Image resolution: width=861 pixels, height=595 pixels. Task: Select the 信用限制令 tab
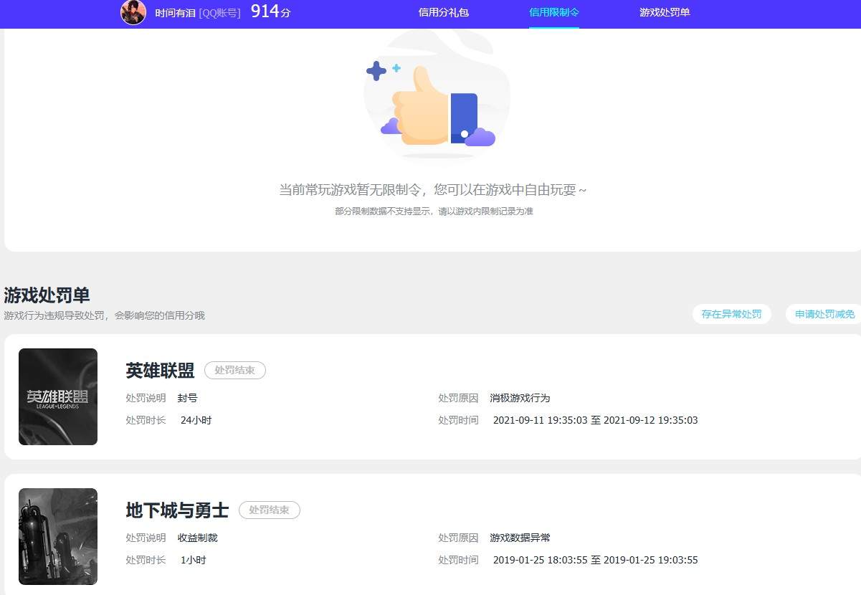[x=554, y=12]
